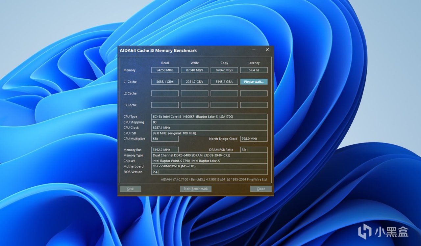Click the 'Please wait...' L1 latency cell
421x246 pixels.
tap(254, 82)
